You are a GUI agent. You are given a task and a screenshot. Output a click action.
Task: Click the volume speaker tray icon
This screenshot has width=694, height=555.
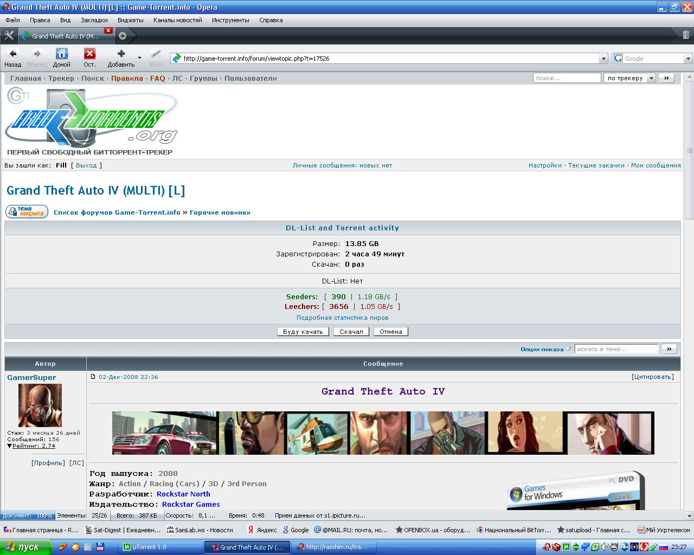[x=605, y=547]
